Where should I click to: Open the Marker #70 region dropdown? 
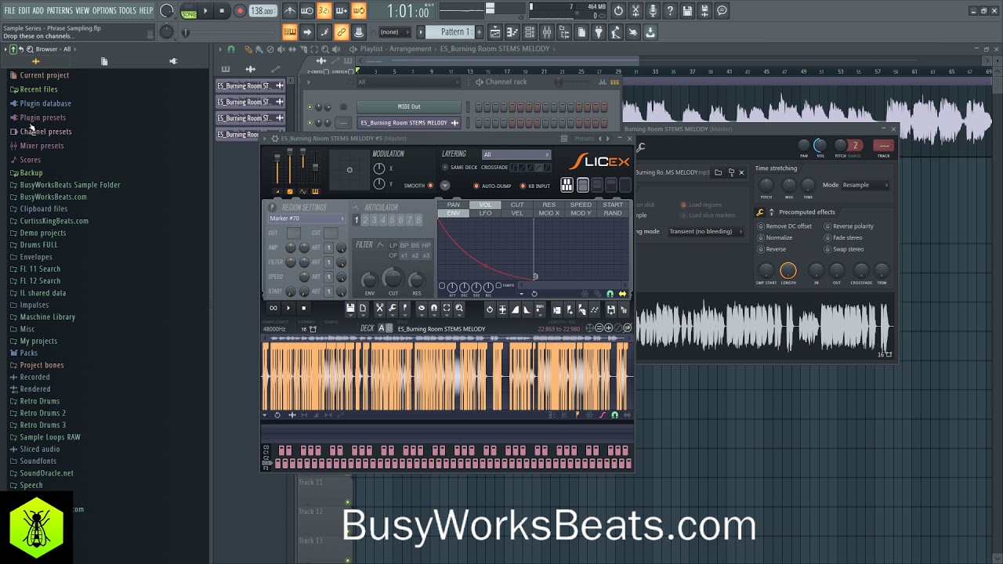point(306,219)
